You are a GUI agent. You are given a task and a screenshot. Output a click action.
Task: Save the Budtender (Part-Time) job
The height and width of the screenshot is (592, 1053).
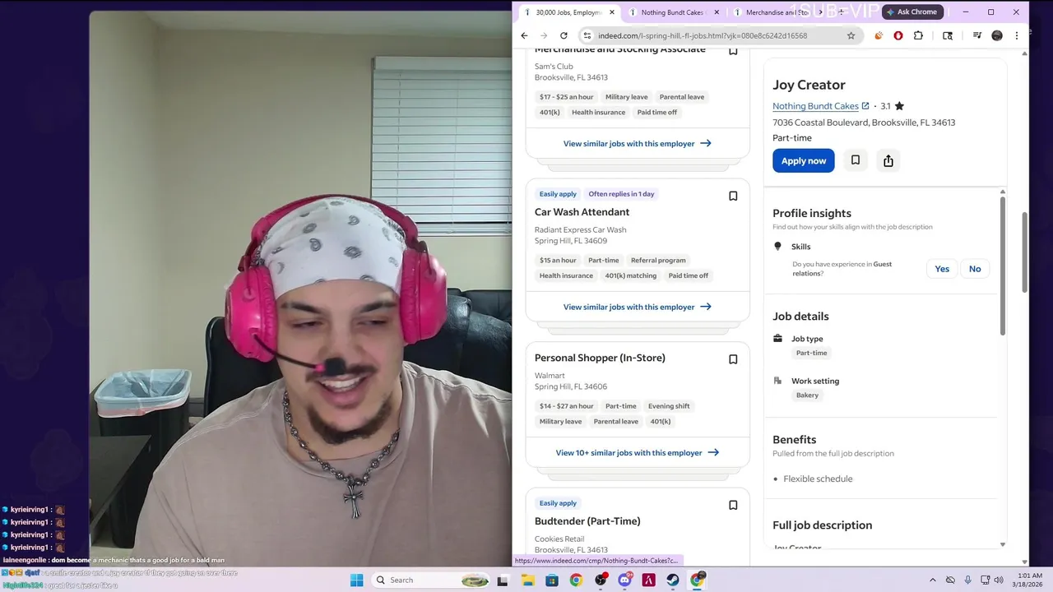(733, 505)
